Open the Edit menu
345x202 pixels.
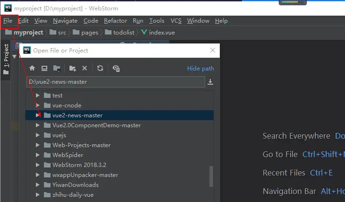pyautogui.click(x=23, y=21)
